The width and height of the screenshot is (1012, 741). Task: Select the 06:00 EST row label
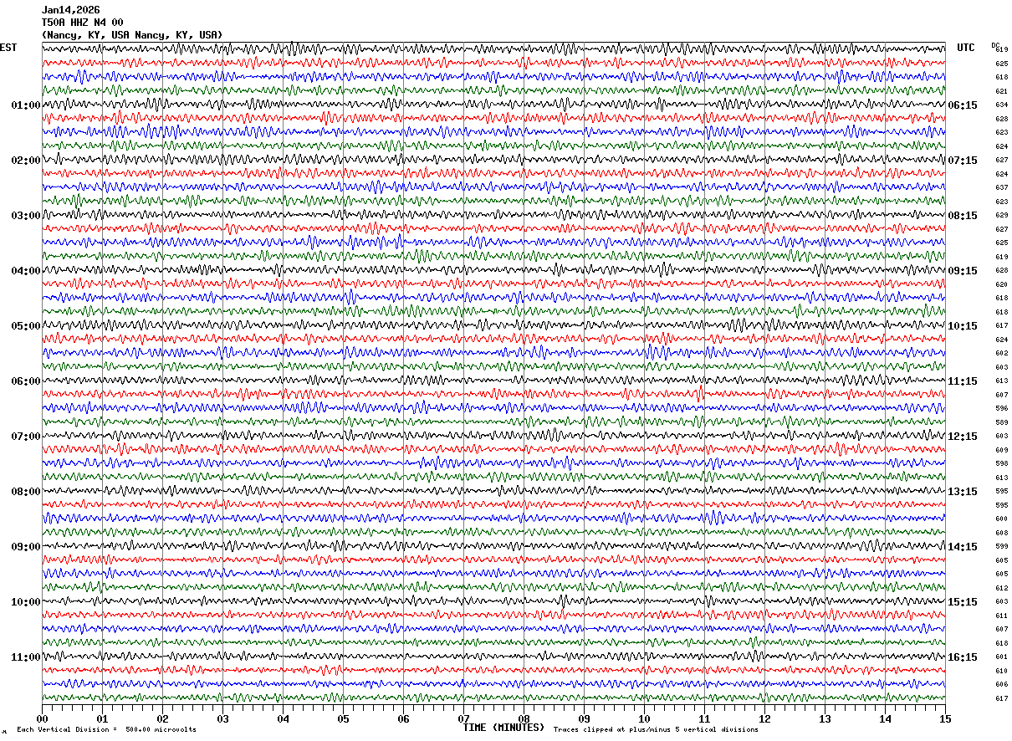(x=26, y=381)
